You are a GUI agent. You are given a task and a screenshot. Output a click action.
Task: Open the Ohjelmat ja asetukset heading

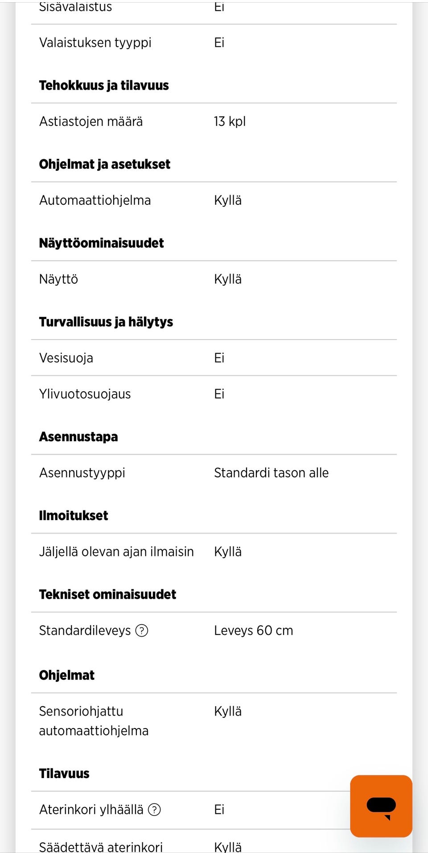pyautogui.click(x=105, y=164)
